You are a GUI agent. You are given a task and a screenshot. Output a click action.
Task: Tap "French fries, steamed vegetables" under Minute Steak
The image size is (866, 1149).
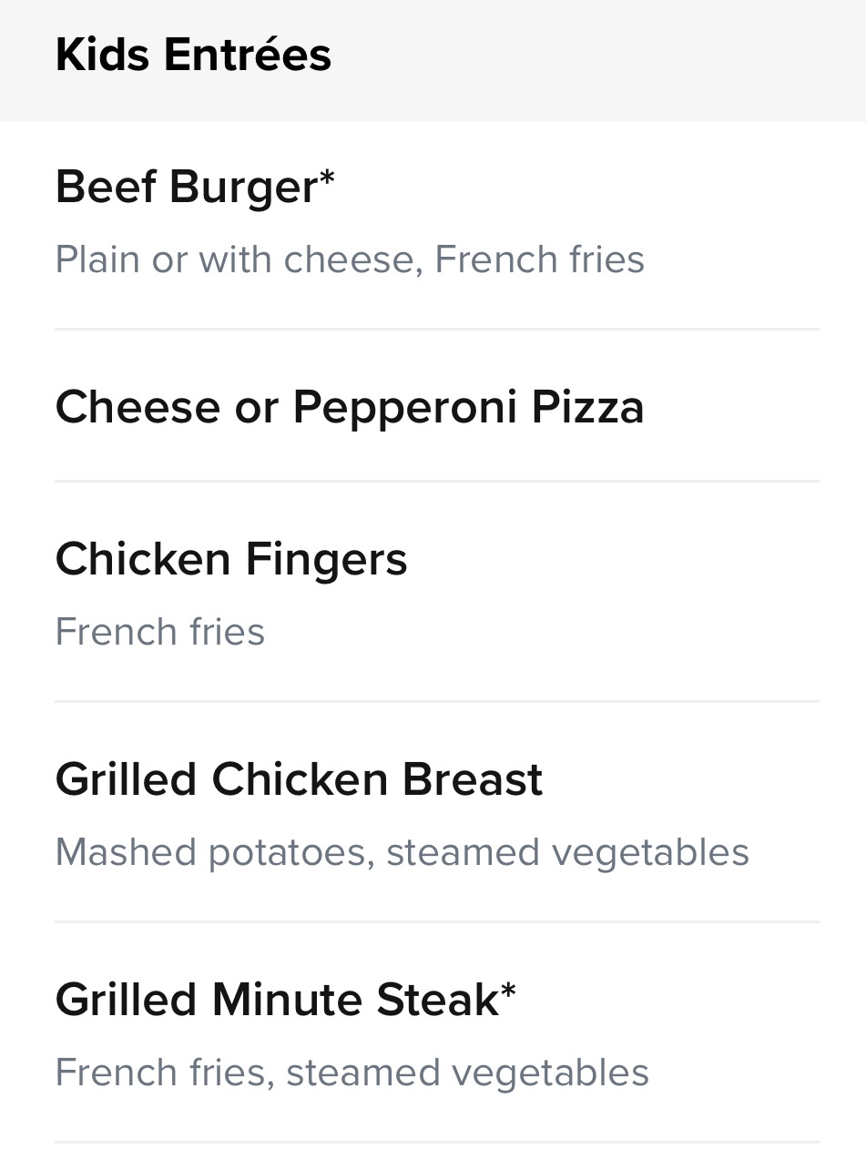tap(351, 1073)
